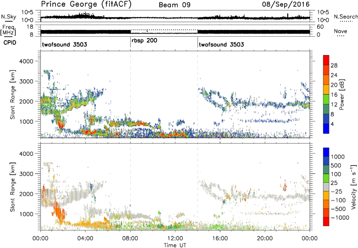
Task: Click the '10^5' label at the left of the noise panel
Action: pyautogui.click(x=27, y=13)
